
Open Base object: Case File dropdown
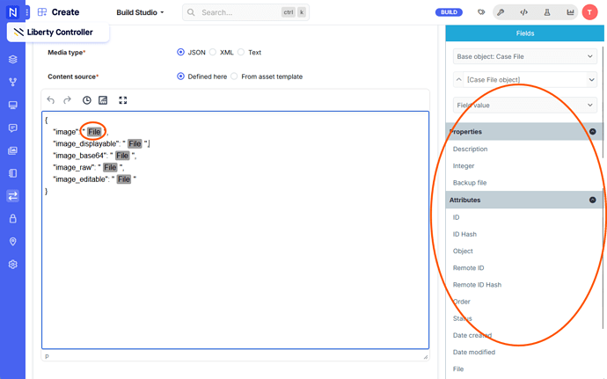[x=525, y=56]
